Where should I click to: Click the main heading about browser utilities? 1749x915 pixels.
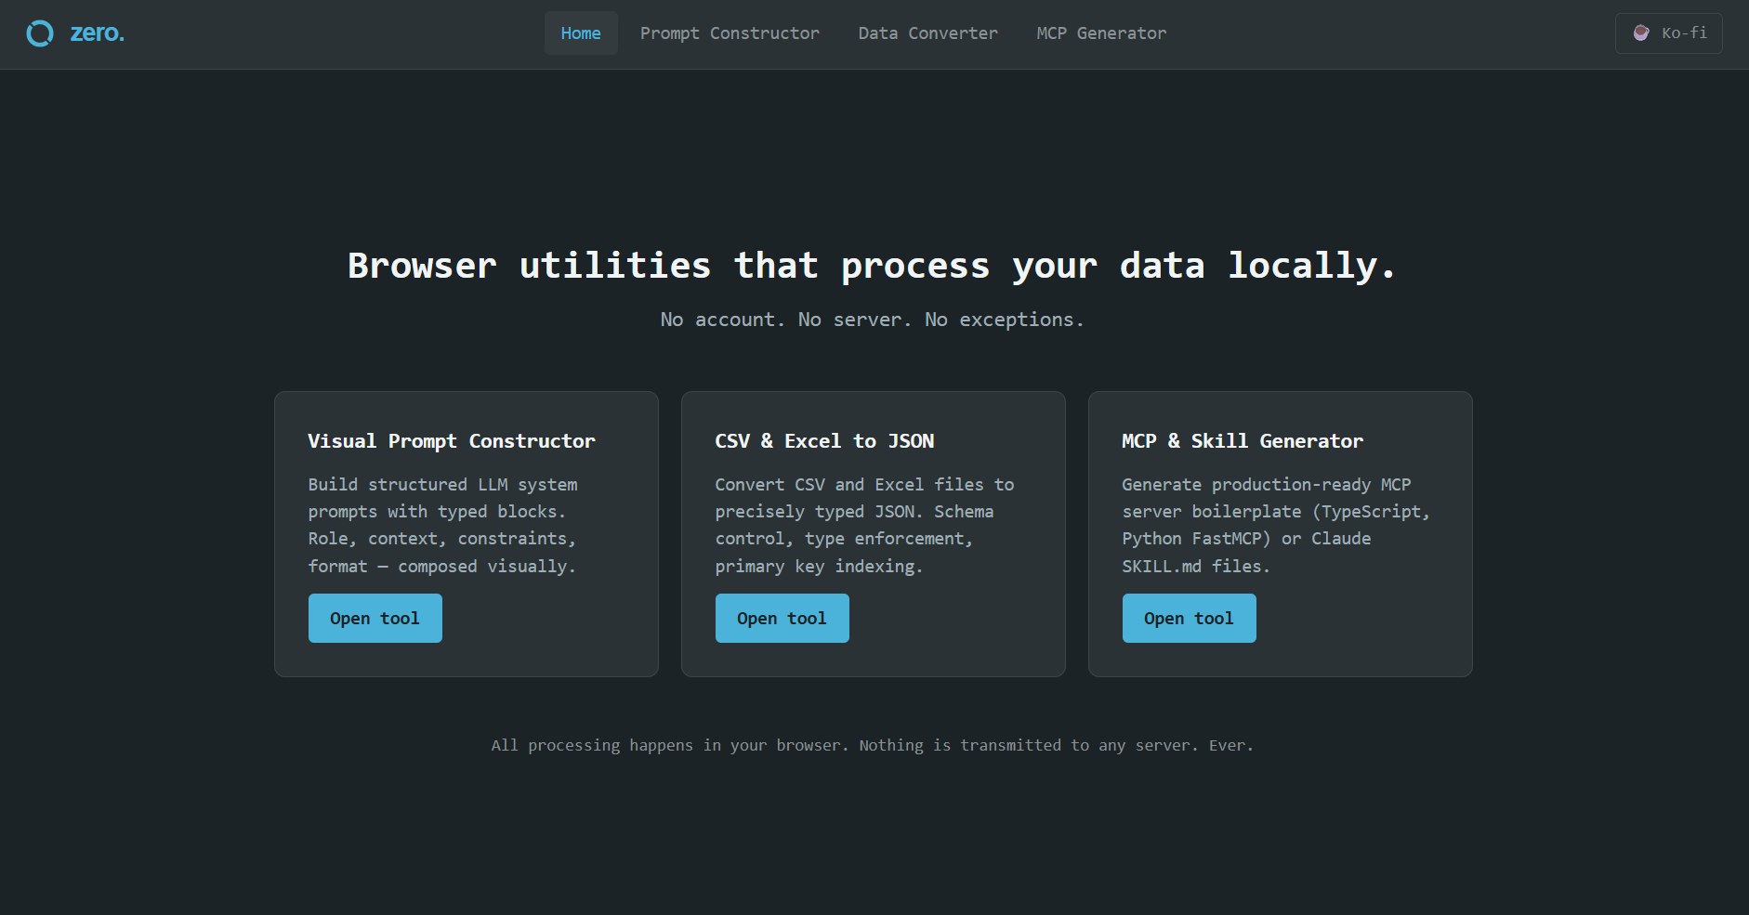pos(872,266)
